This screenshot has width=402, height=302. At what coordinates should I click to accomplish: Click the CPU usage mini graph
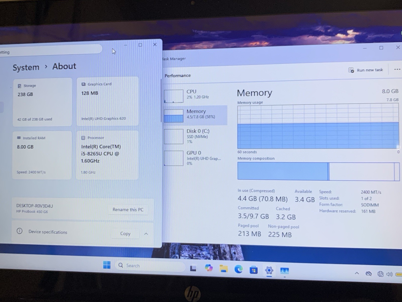(174, 96)
